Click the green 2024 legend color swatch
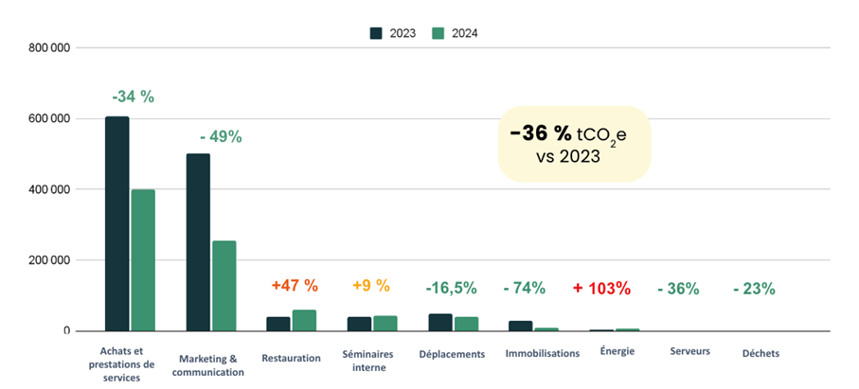Screen dimensions: 859x389 [438, 33]
